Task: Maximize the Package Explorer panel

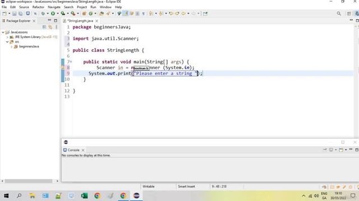Action: coord(56,21)
